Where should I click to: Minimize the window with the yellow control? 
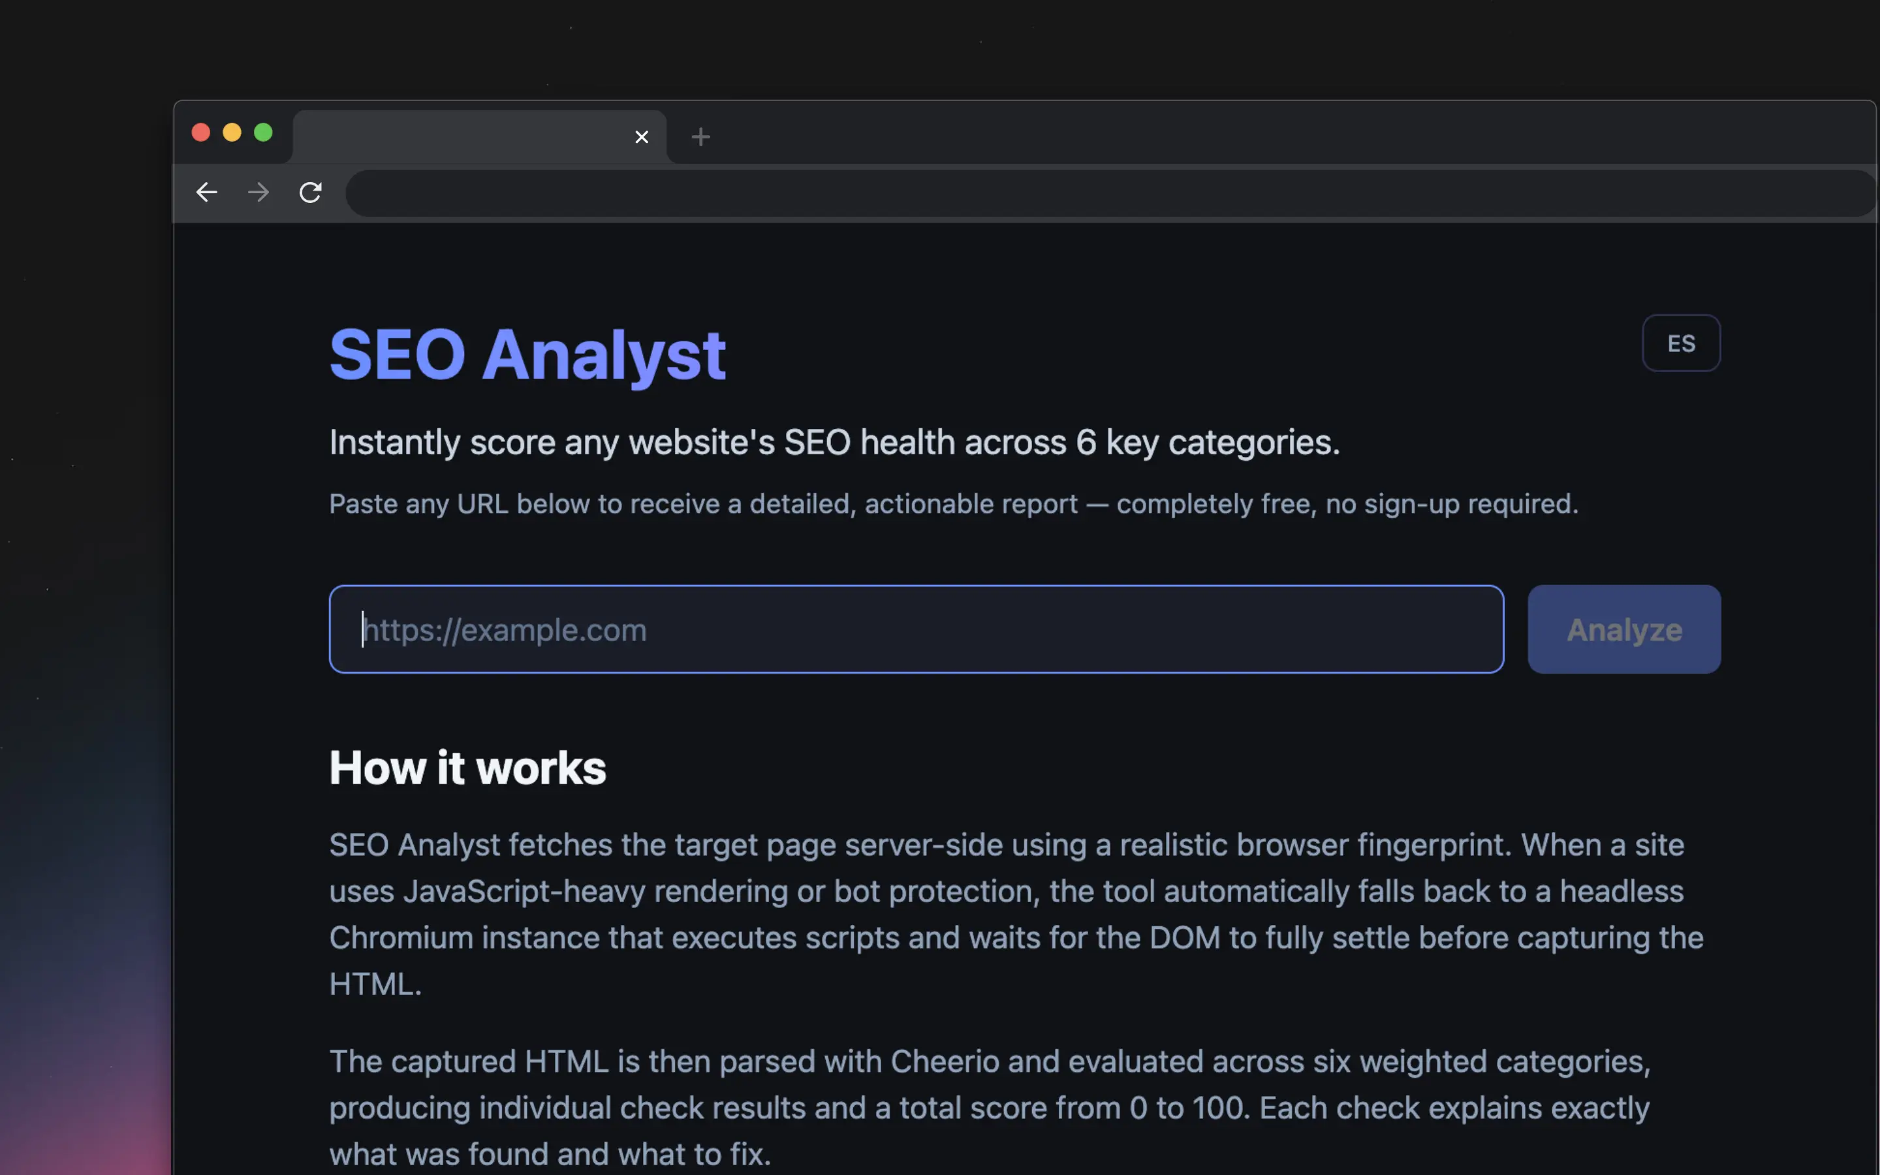(x=232, y=132)
